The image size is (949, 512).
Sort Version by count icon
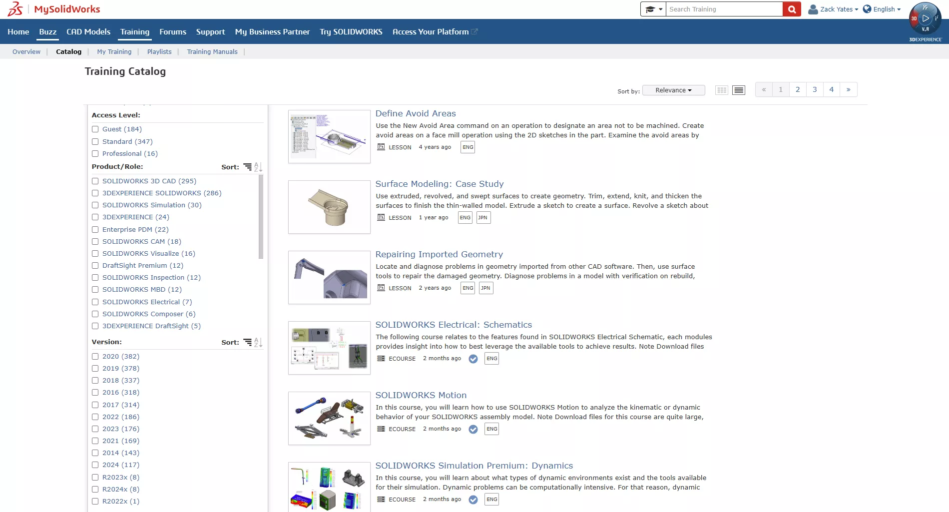(x=248, y=342)
